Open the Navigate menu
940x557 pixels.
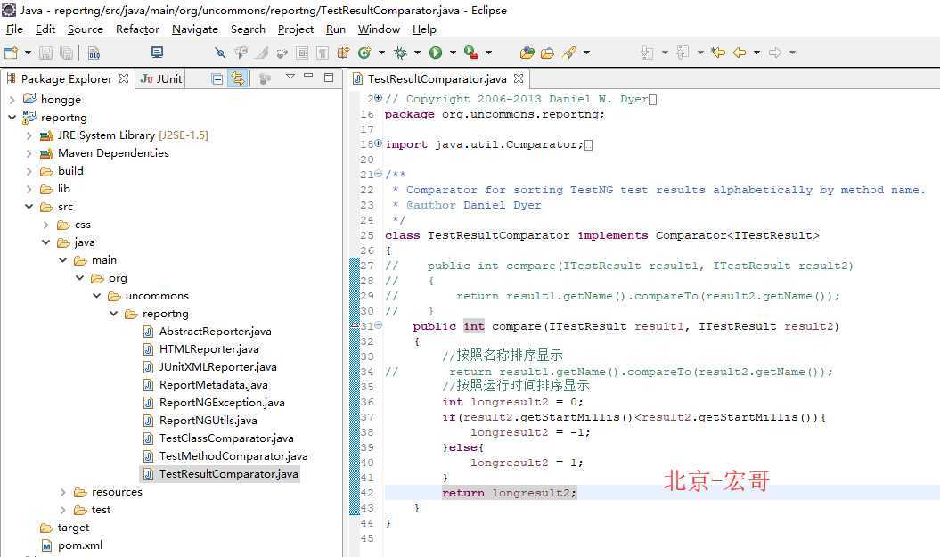[x=195, y=29]
